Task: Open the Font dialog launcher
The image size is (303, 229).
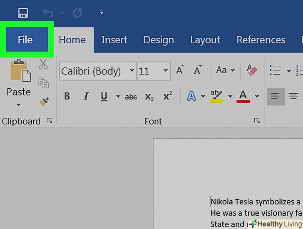Action: pos(257,121)
